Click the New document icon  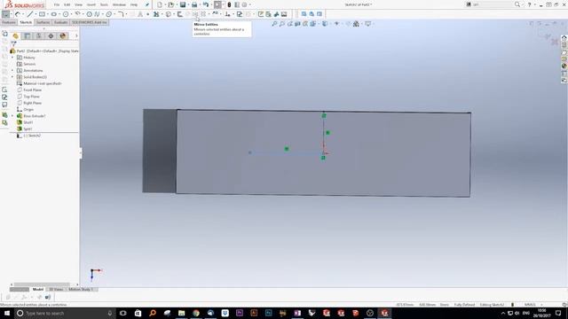coord(160,4)
